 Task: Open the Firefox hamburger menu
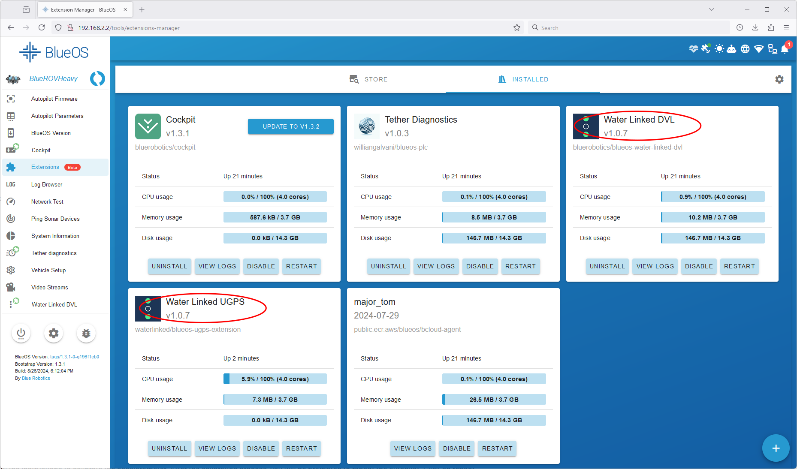tap(786, 28)
